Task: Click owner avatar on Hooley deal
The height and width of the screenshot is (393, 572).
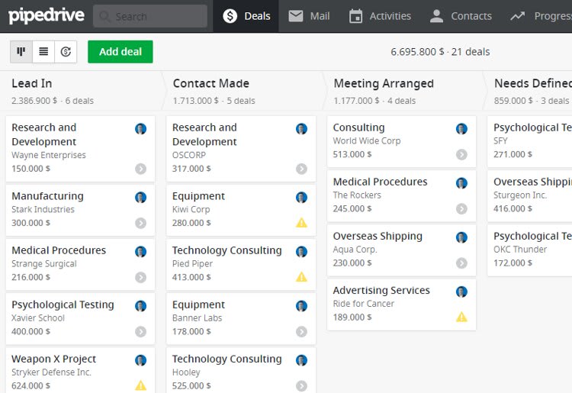Action: coord(301,360)
